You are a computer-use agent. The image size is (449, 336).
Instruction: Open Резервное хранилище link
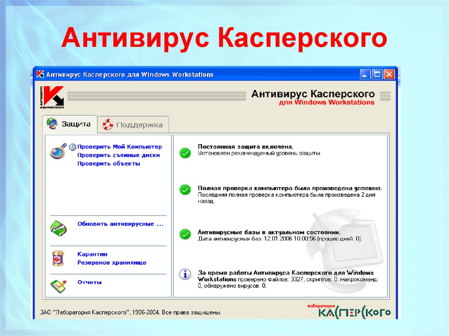[x=112, y=263]
